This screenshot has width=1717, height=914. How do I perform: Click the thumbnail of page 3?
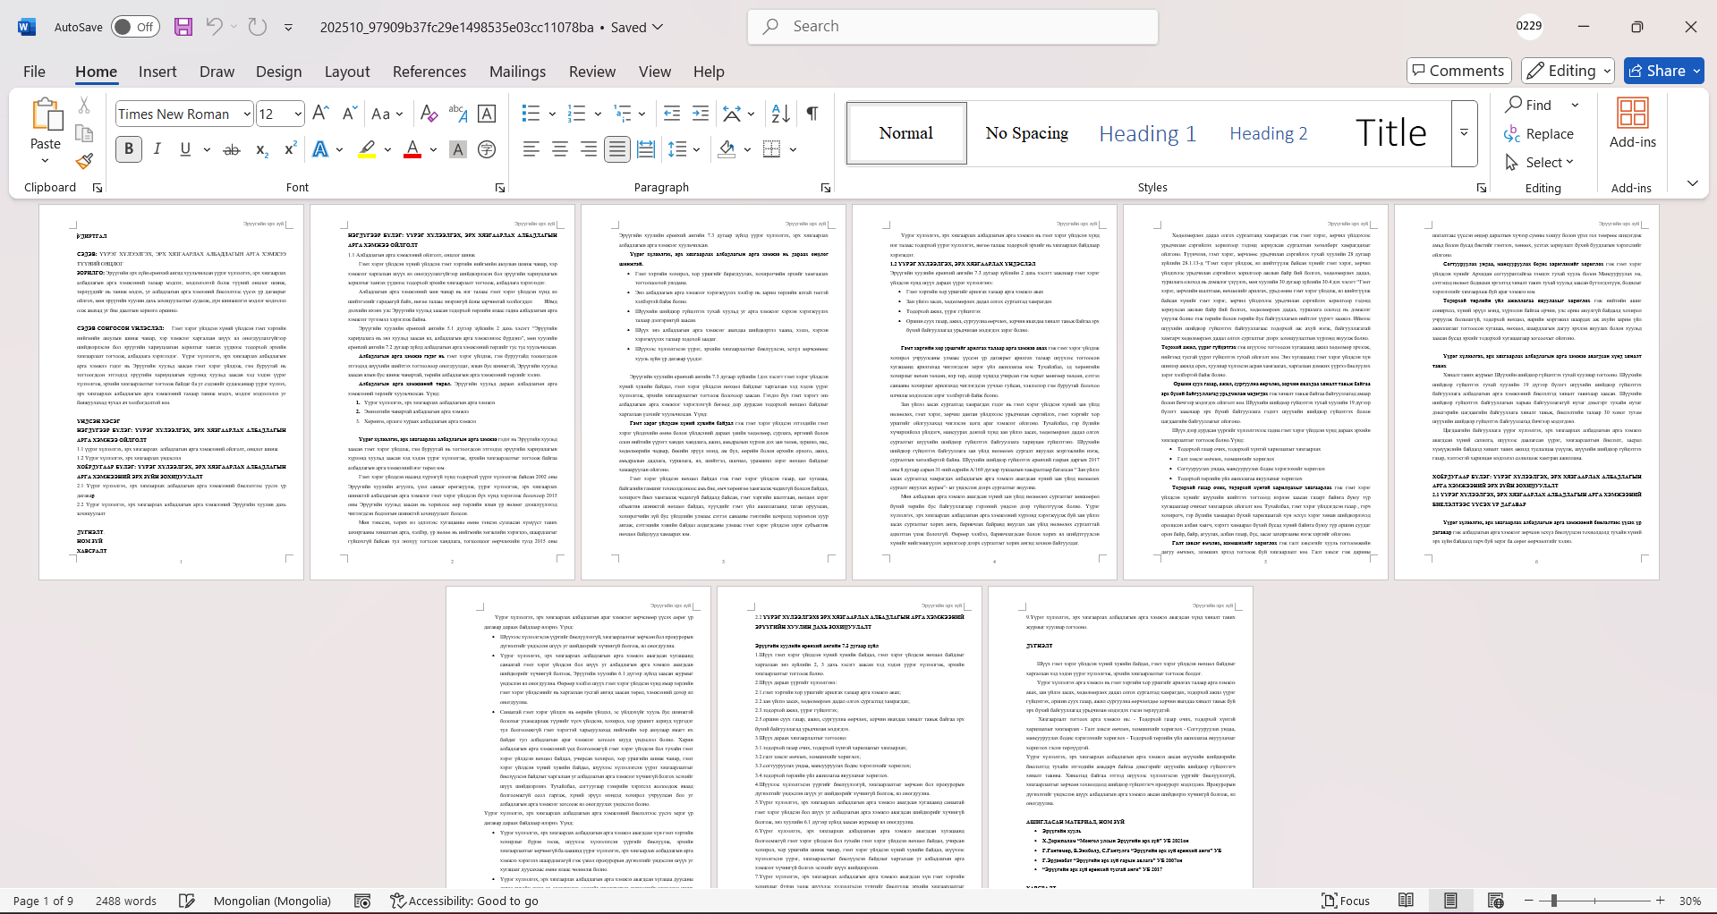pos(713,392)
